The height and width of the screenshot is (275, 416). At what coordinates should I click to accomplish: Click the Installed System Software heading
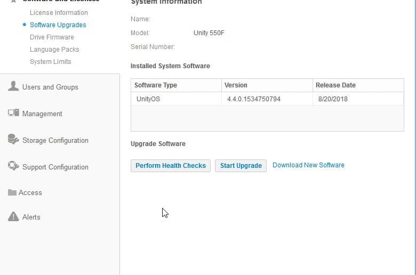pyautogui.click(x=170, y=66)
